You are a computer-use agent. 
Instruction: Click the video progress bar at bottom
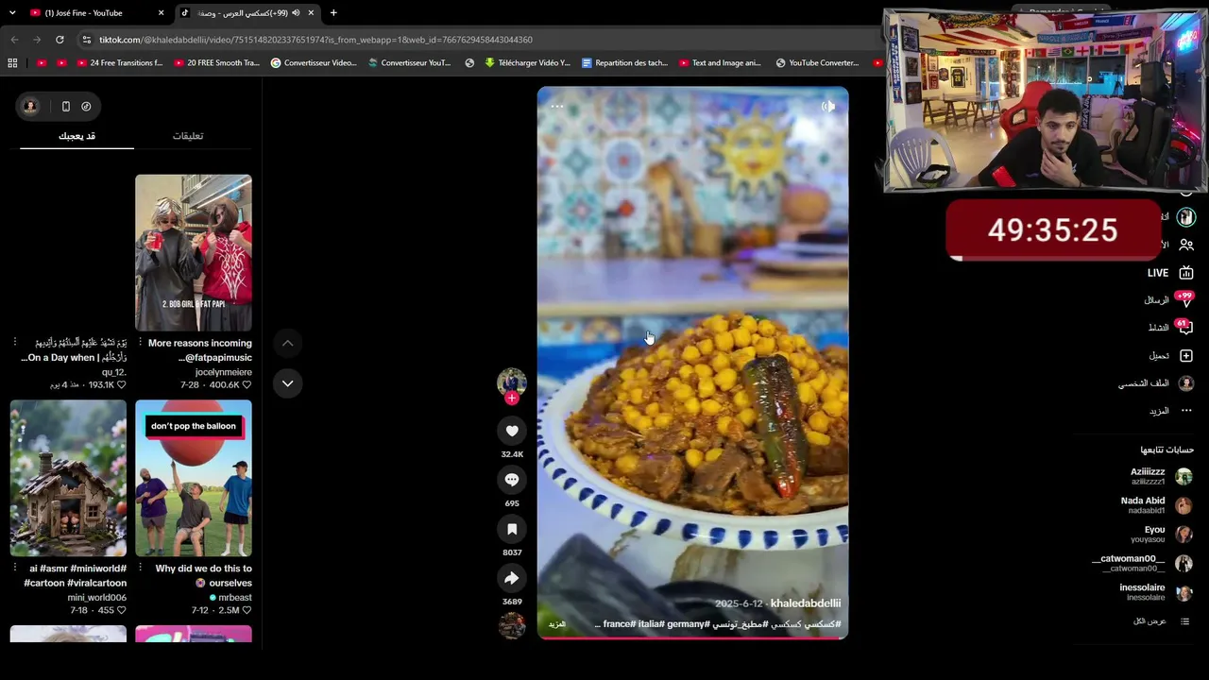(x=693, y=637)
